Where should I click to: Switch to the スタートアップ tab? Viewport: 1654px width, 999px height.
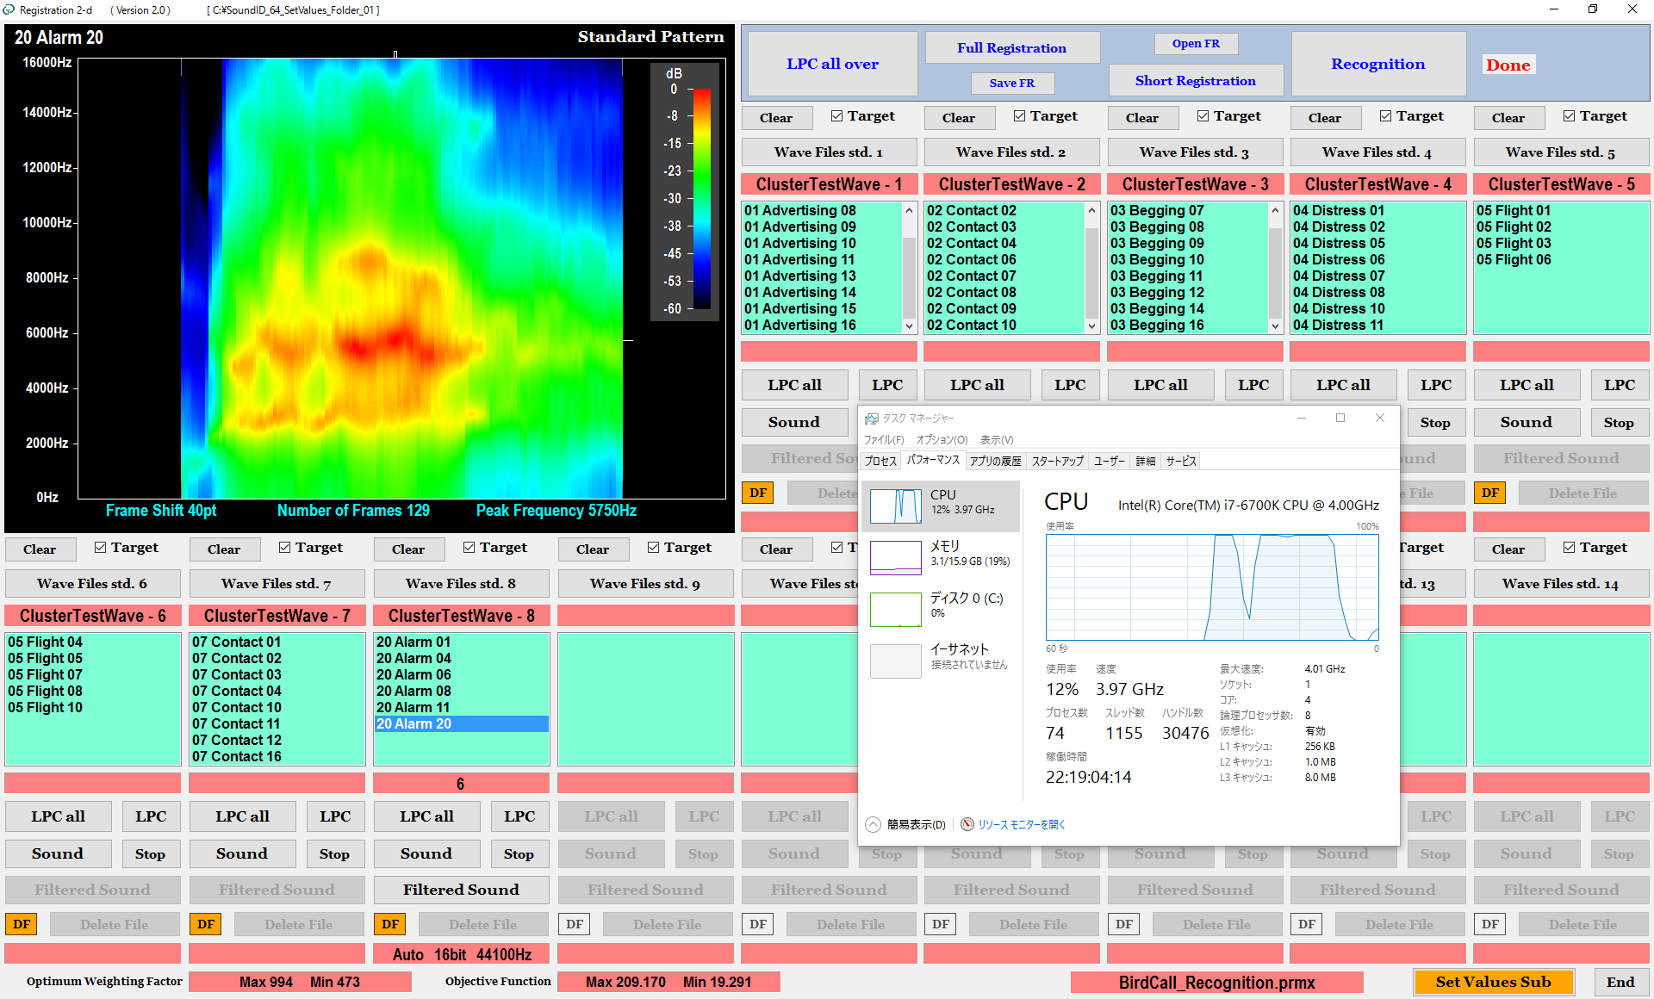click(1057, 461)
